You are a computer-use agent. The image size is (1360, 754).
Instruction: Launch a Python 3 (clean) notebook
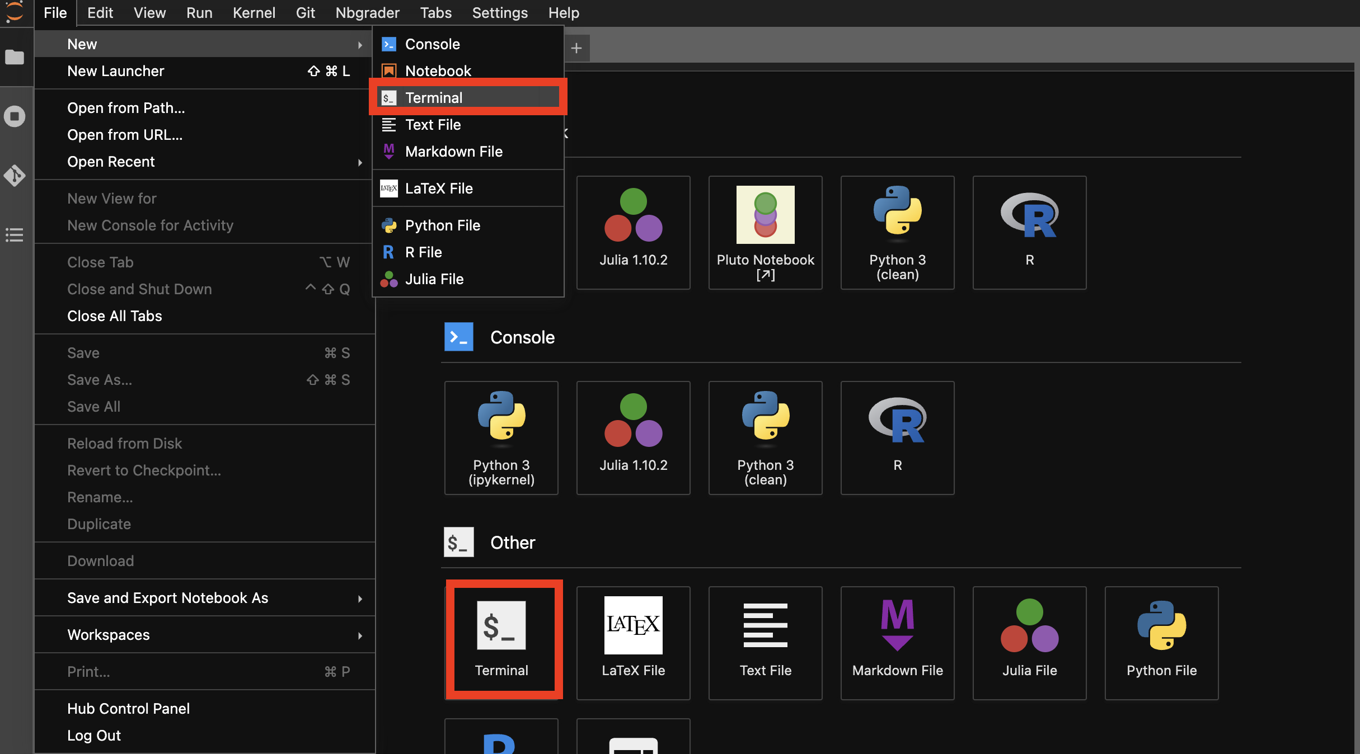point(897,233)
